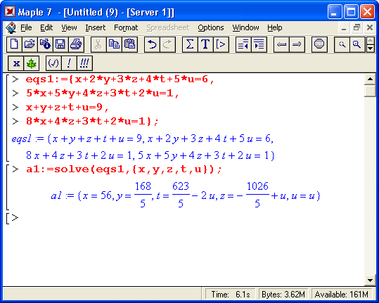Click the Undo arrow icon
The image size is (379, 303).
click(x=152, y=44)
